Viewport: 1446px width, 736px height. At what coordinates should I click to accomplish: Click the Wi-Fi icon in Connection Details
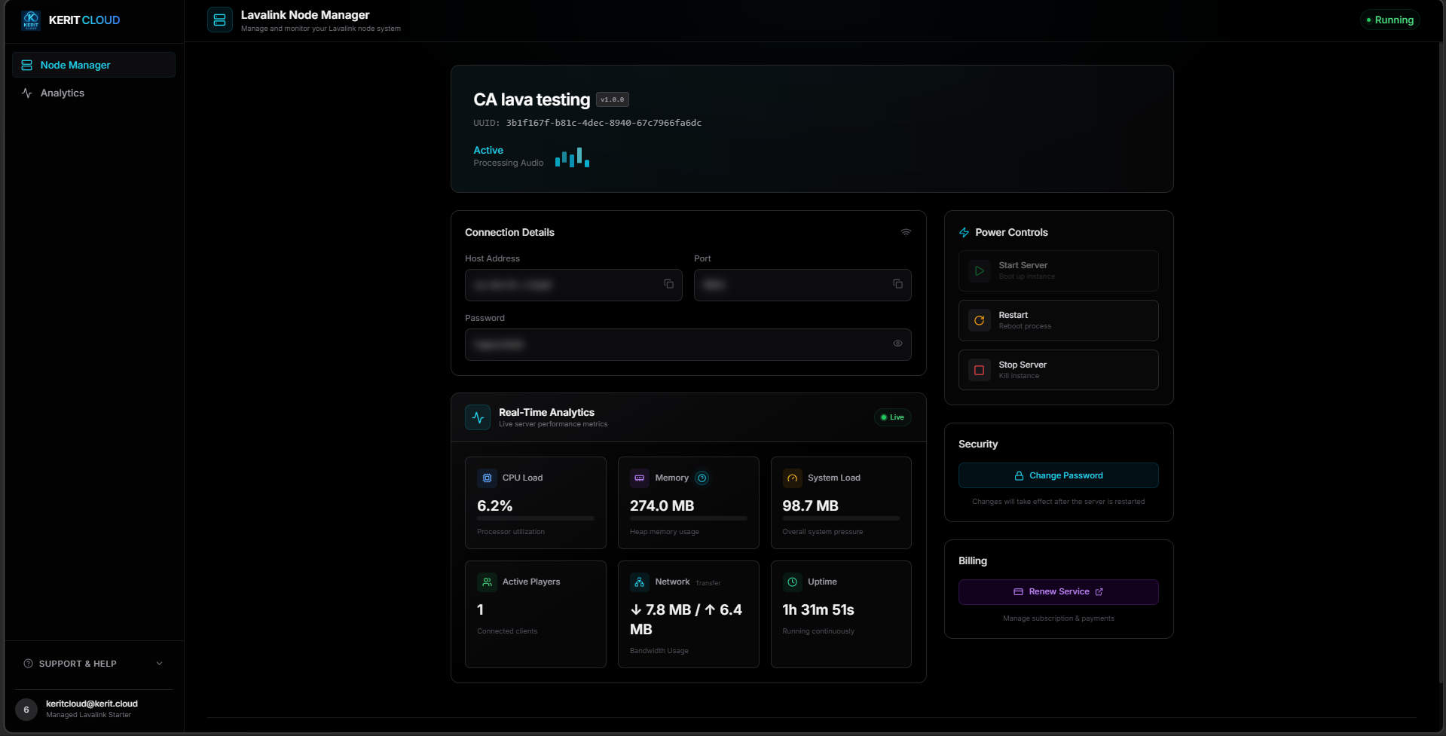click(x=906, y=232)
